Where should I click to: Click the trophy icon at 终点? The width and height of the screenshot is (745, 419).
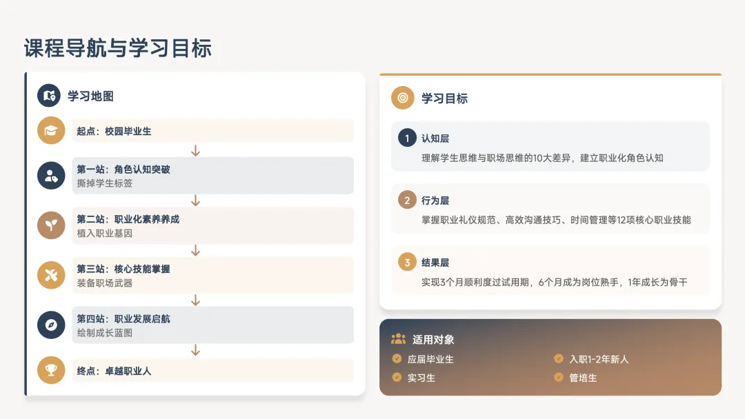(51, 371)
